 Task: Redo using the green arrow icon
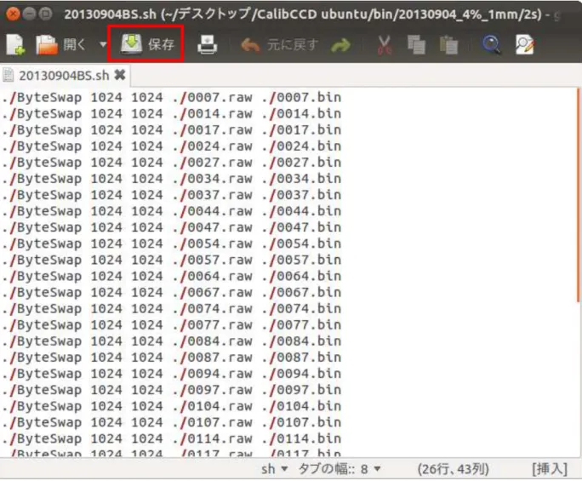(x=340, y=45)
